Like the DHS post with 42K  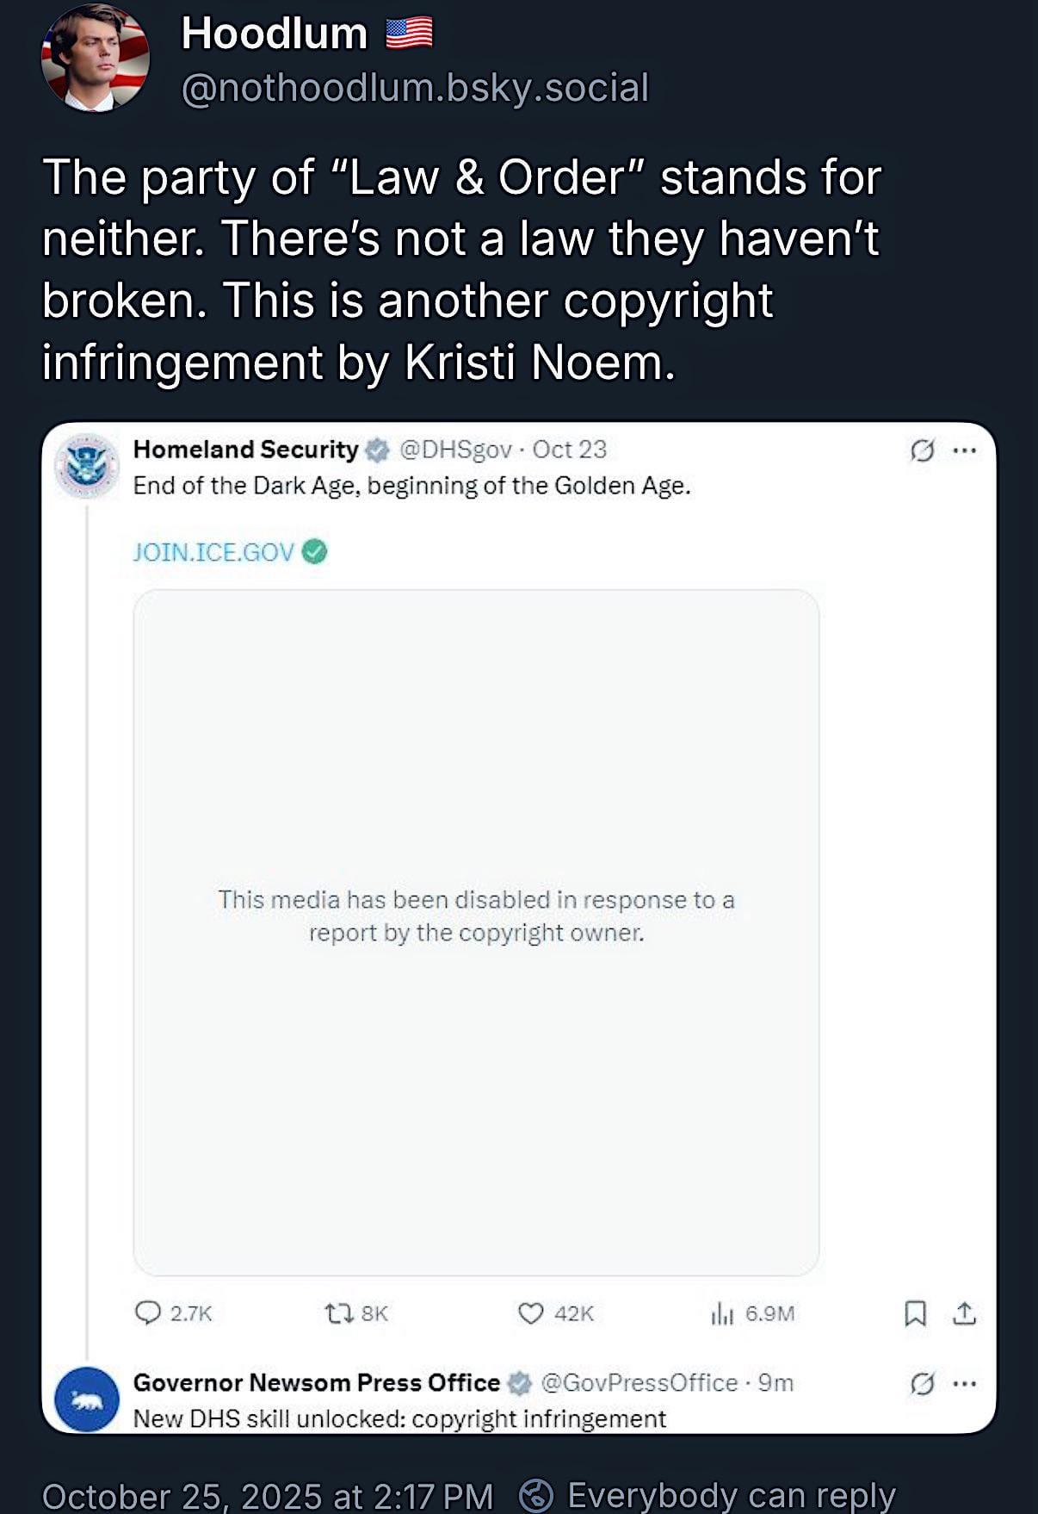[x=530, y=1312]
